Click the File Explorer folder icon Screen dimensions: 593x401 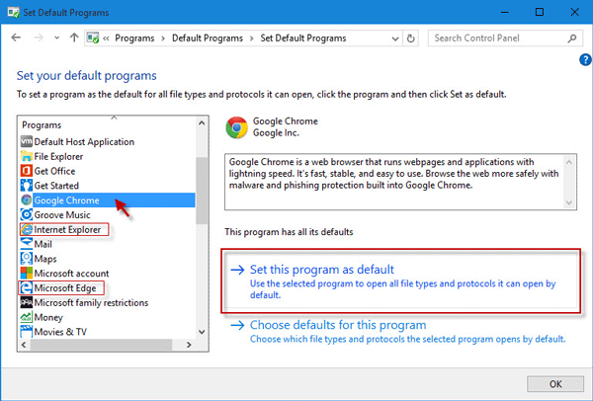click(27, 156)
